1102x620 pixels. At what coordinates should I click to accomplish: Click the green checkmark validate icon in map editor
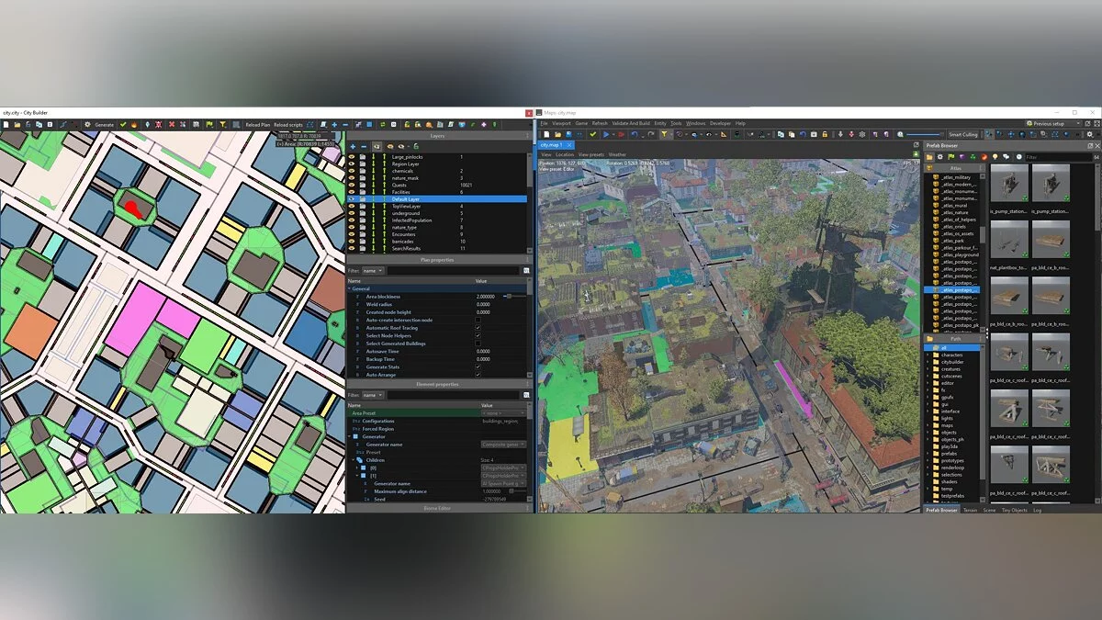(x=593, y=134)
